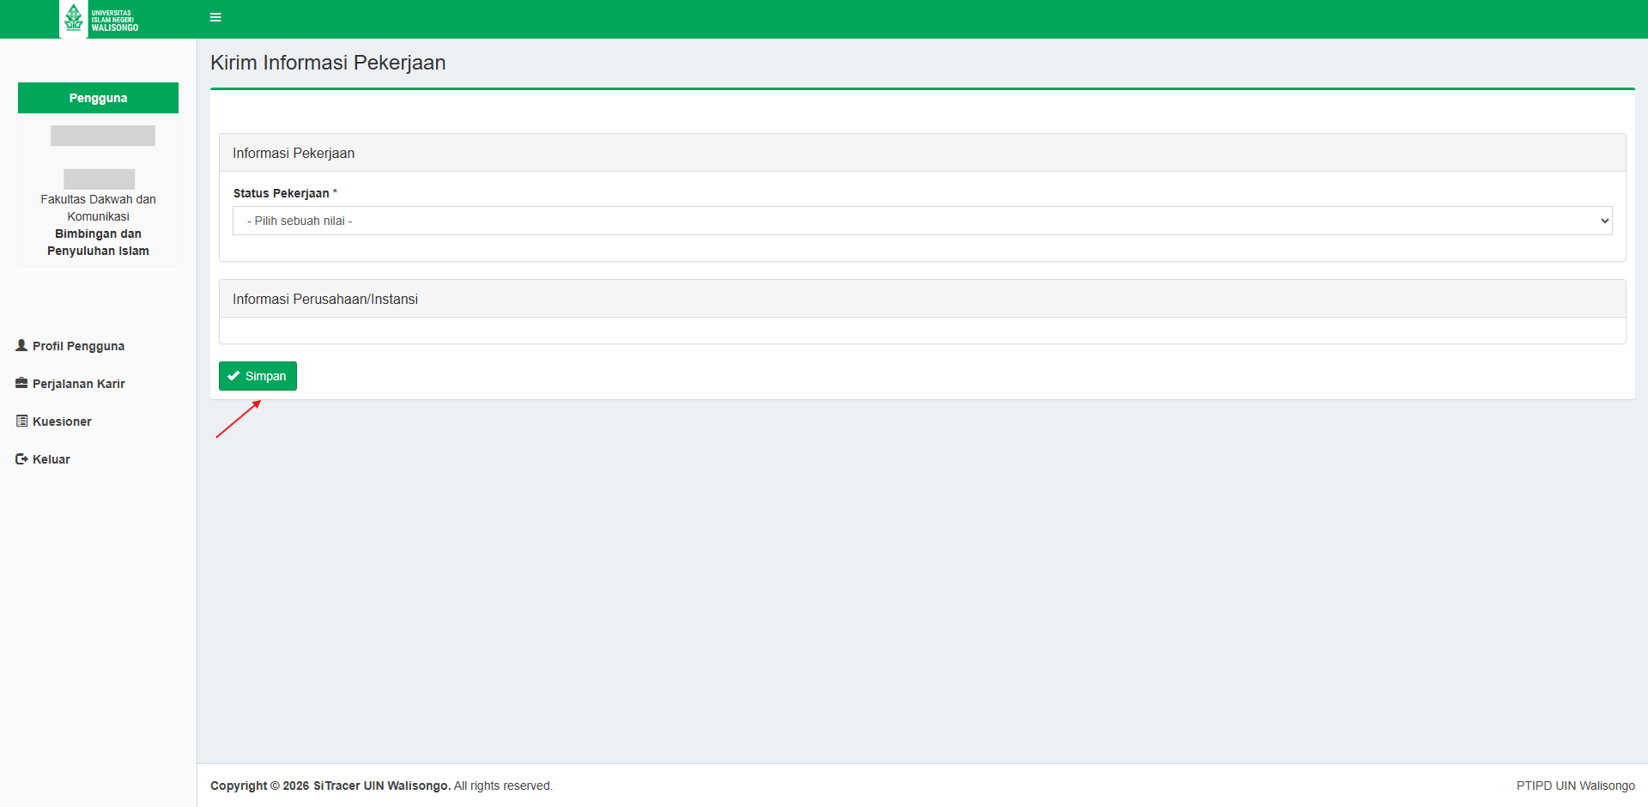Viewport: 1648px width, 807px height.
Task: Select Keluar to log out
Action: tap(51, 459)
